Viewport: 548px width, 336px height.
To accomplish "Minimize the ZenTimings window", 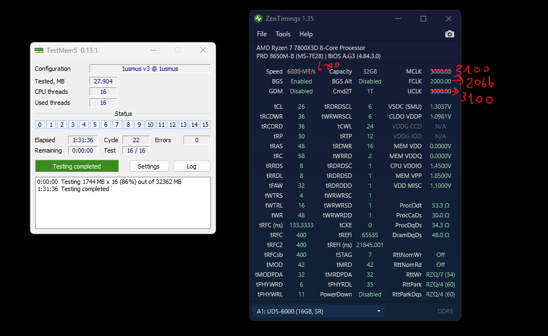I will [398, 19].
